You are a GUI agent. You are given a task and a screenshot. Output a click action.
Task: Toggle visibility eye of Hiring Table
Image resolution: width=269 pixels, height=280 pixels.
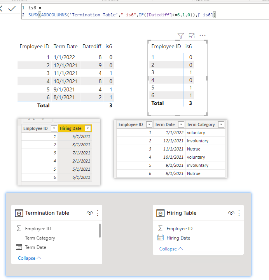point(231,213)
